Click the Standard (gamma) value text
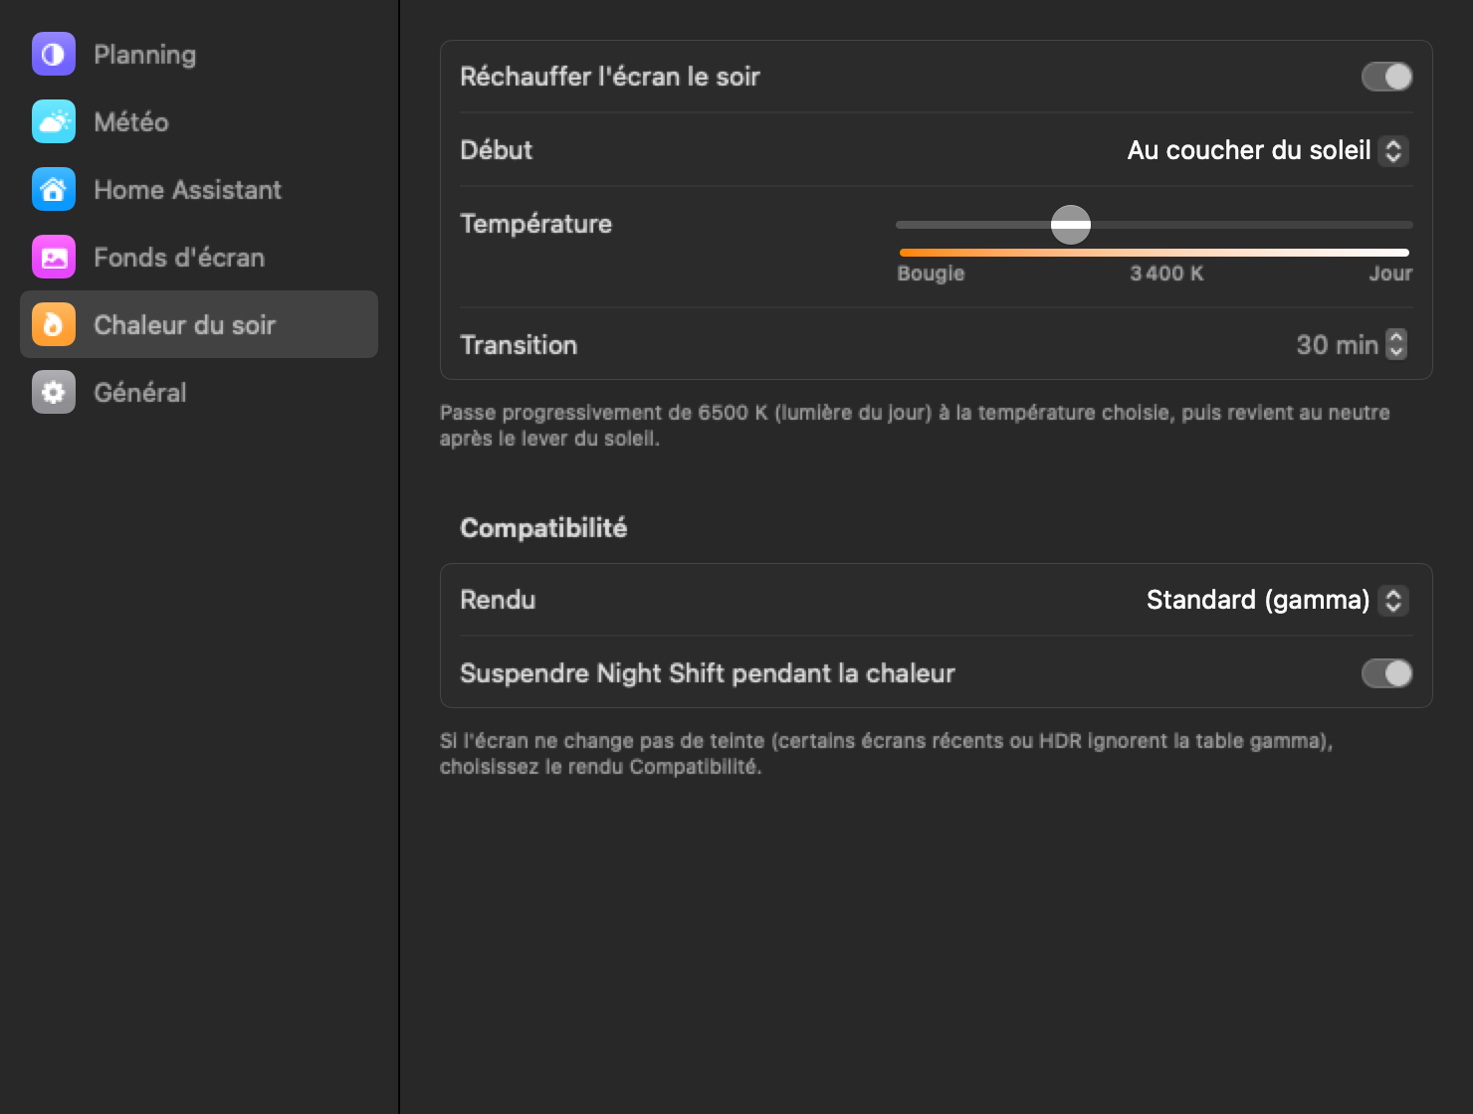Viewport: 1473px width, 1114px height. (x=1258, y=600)
